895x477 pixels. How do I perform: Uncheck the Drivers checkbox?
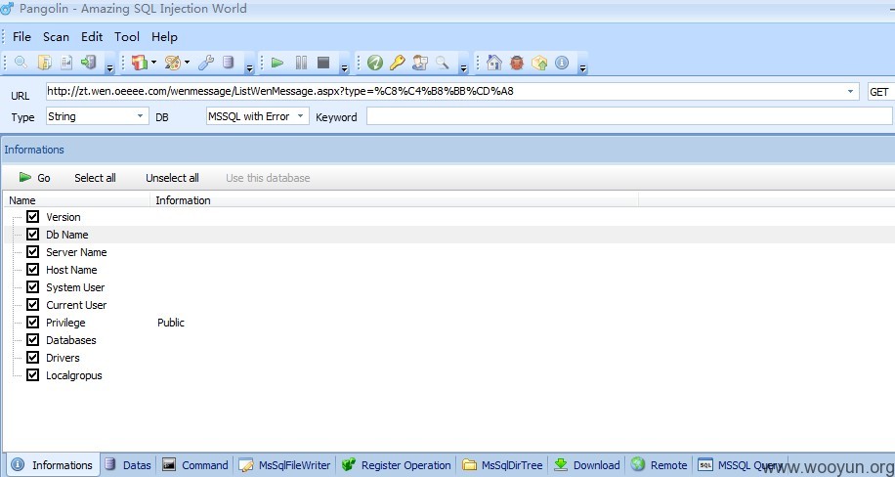point(32,357)
